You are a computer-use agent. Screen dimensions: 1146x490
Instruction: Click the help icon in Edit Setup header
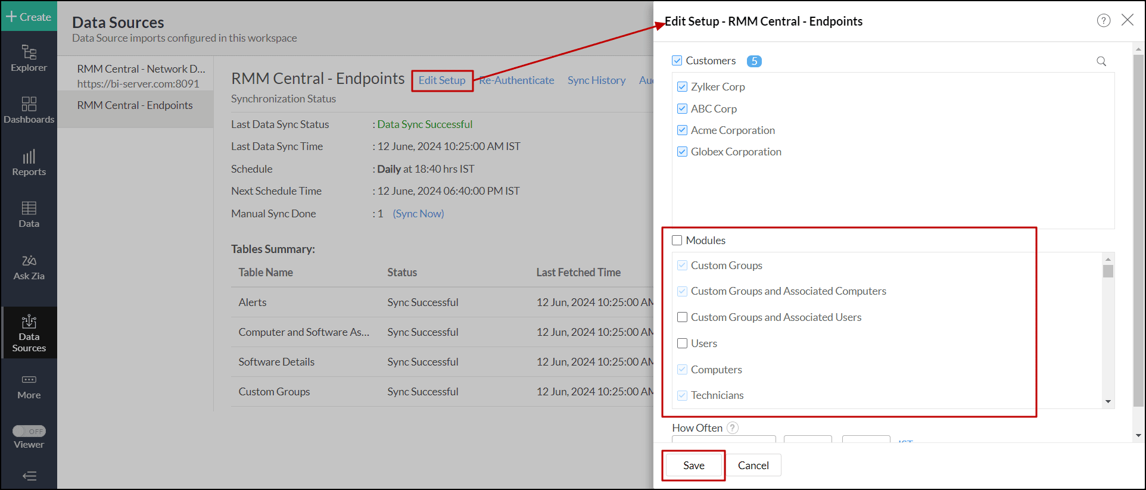1103,21
